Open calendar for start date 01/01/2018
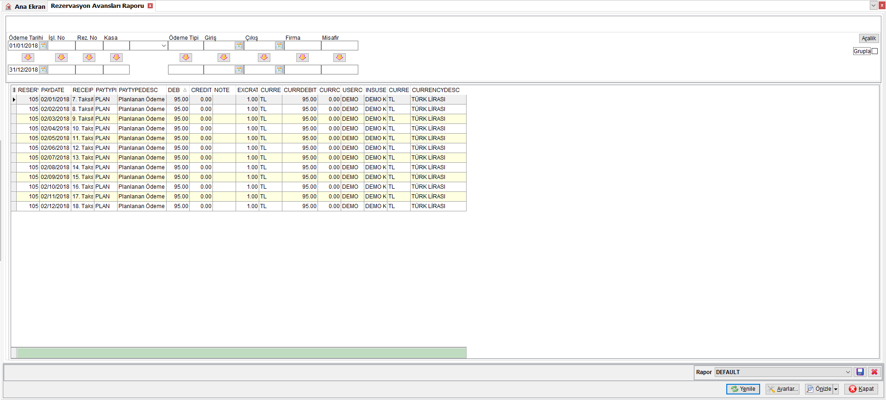 click(x=43, y=46)
